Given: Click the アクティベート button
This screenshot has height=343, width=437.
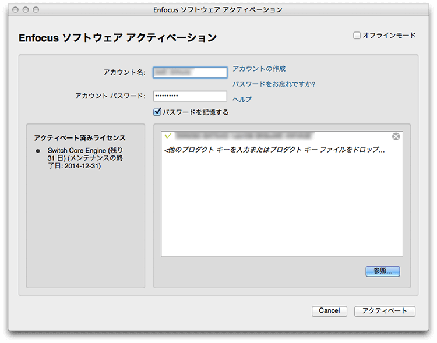Looking at the screenshot, I should [385, 311].
